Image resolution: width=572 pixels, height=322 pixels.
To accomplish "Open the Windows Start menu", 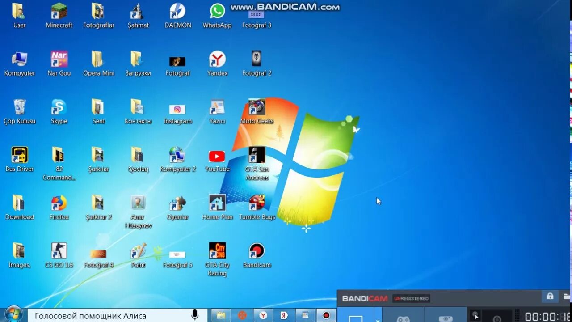I will (14, 314).
